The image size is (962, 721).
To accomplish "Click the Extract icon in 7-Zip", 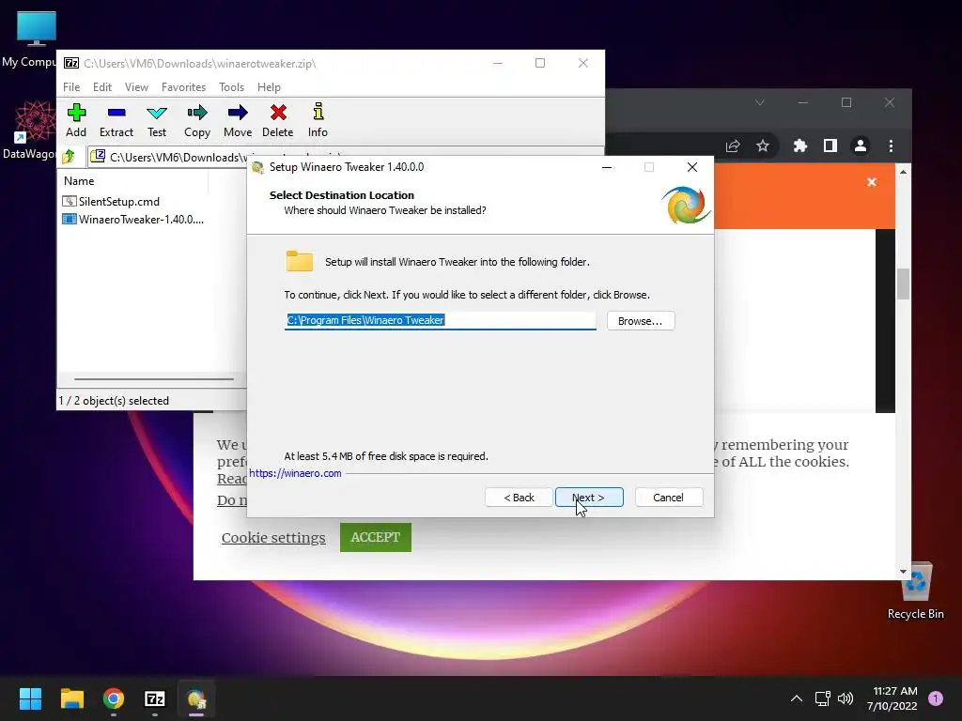I will 116,120.
